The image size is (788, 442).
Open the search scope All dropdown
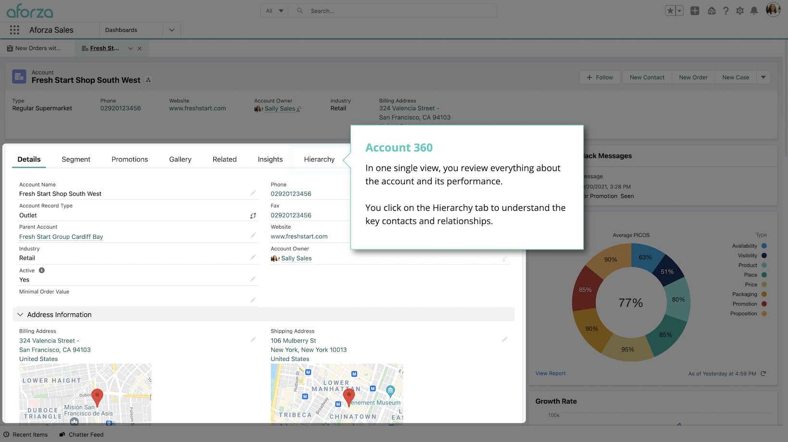pos(275,11)
